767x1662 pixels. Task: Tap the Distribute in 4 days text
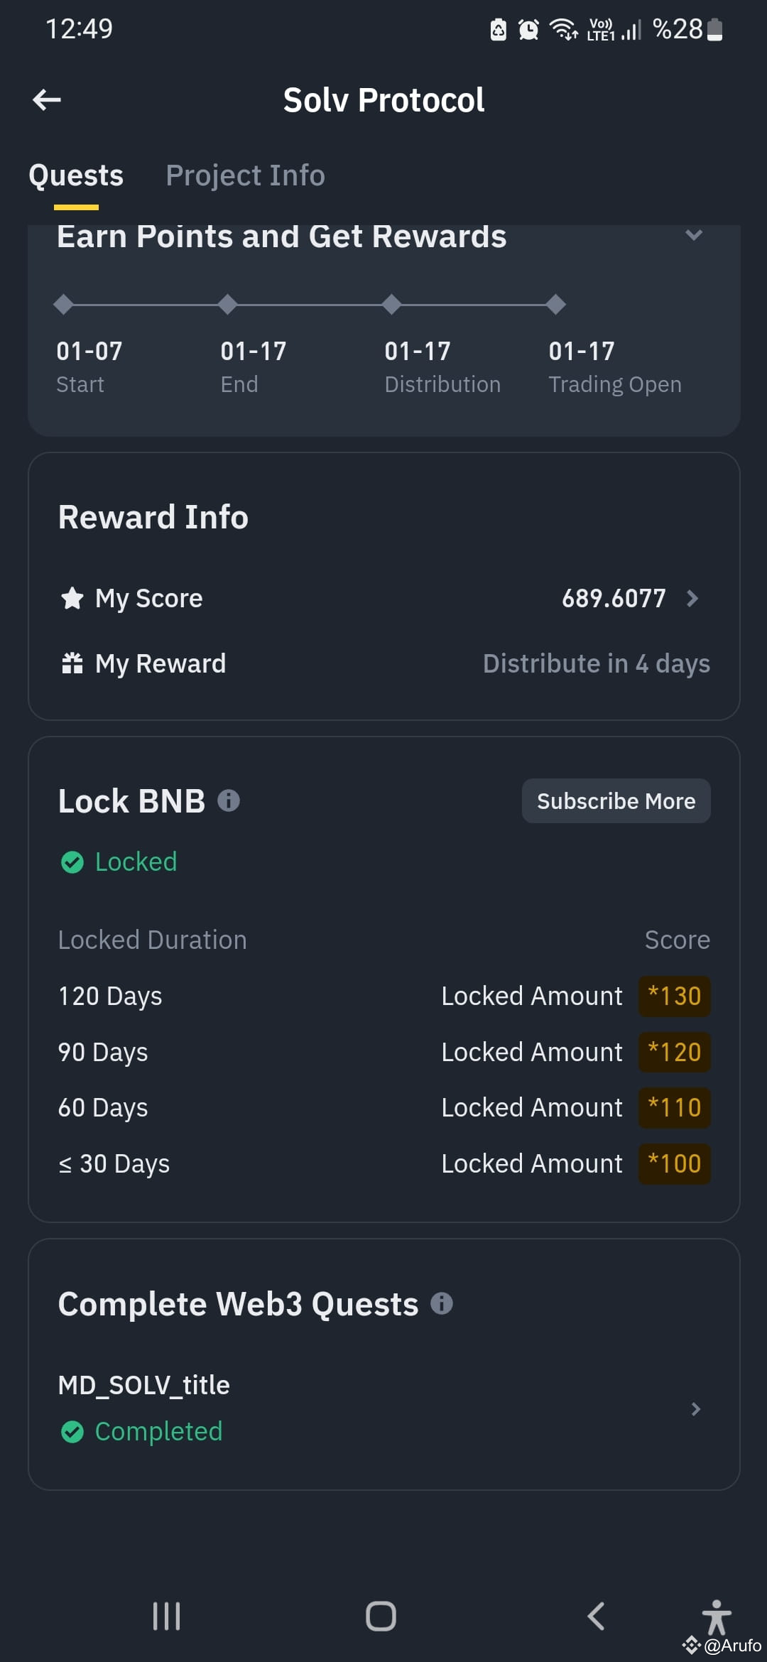[x=597, y=663]
